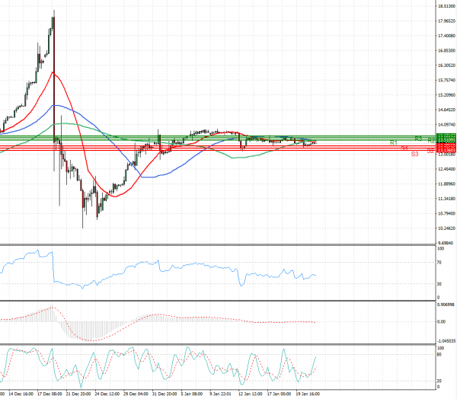
Task: Click the 15.20960 price axis label
Action: pos(446,95)
